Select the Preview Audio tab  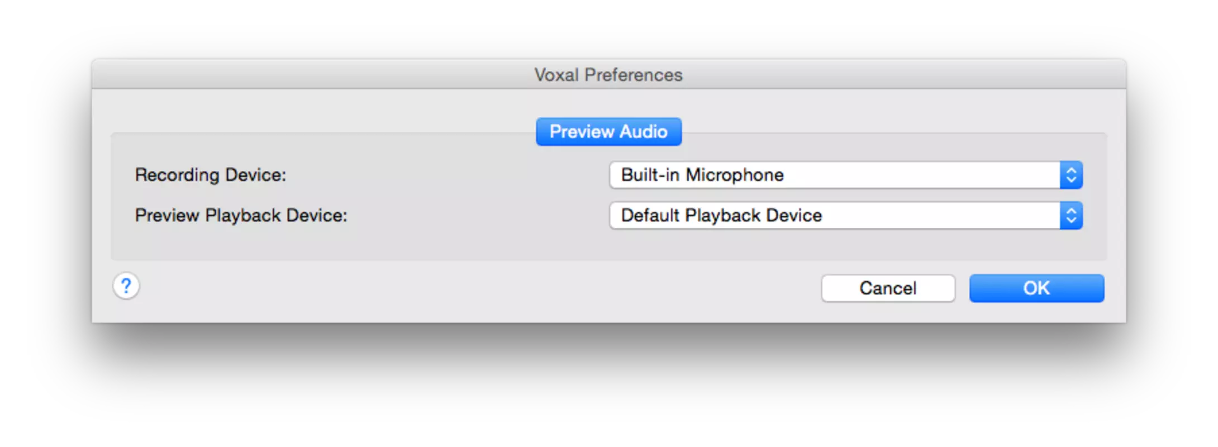click(x=608, y=132)
